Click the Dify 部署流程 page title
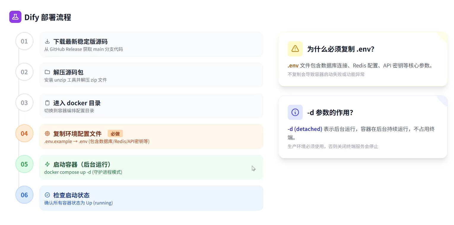This screenshot has width=454, height=225. click(x=48, y=17)
